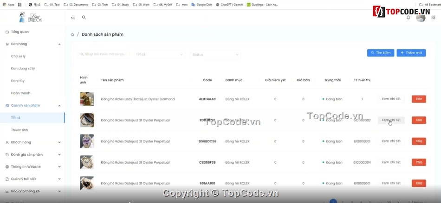Click the Khách hàng user icon

coord(7,142)
